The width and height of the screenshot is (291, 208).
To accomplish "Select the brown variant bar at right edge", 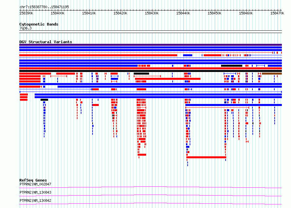I will [x=272, y=74].
